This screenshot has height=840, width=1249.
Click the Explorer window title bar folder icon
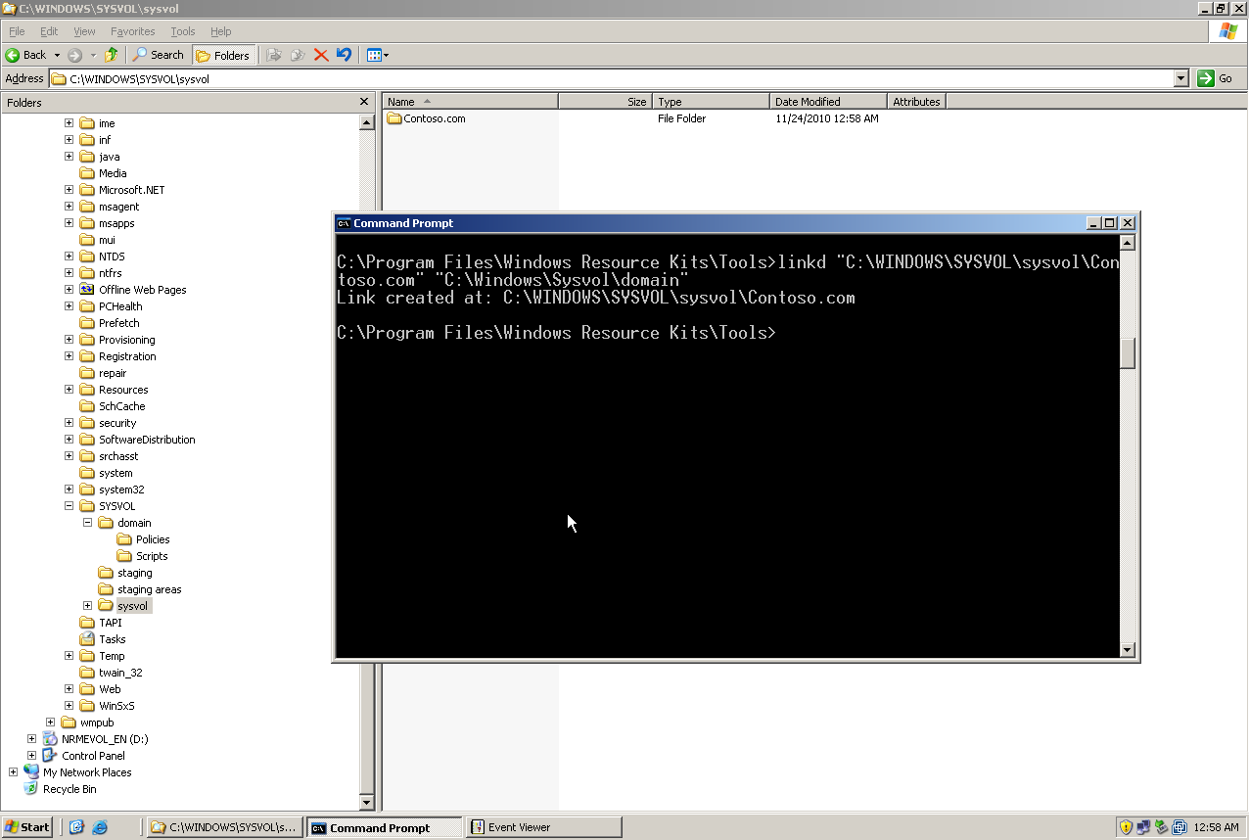click(x=9, y=8)
